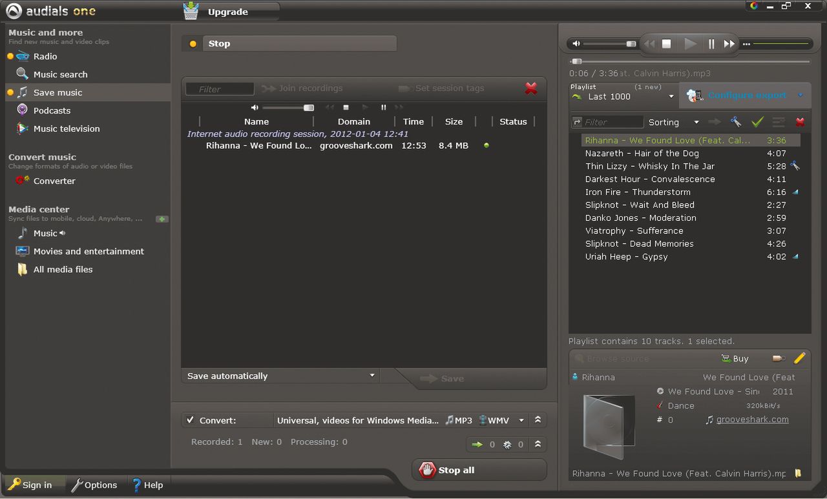Delete playlist tracks with red X
This screenshot has width=827, height=499.
(x=800, y=121)
